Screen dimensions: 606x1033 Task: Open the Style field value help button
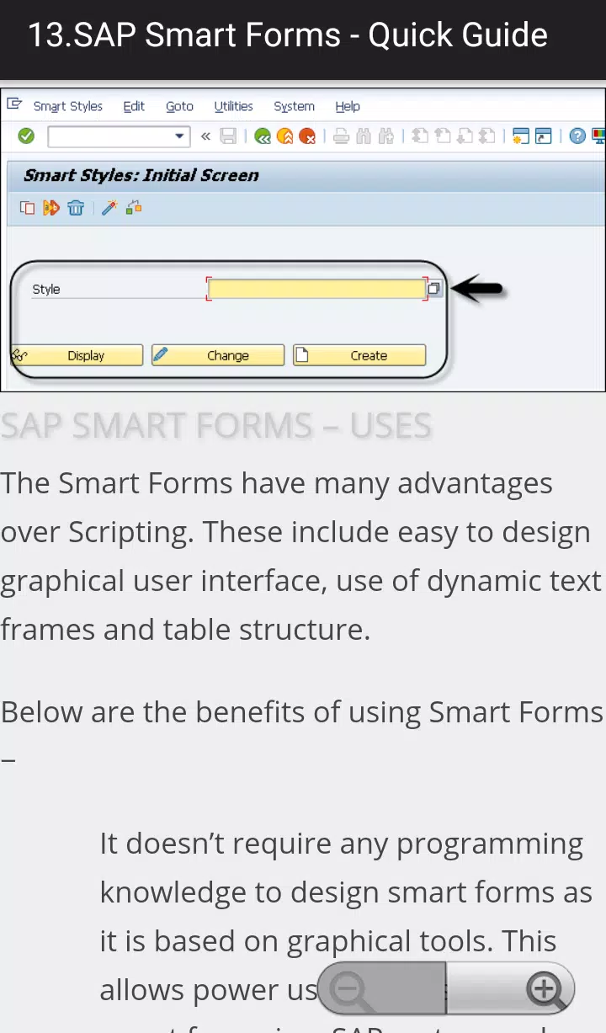[434, 289]
